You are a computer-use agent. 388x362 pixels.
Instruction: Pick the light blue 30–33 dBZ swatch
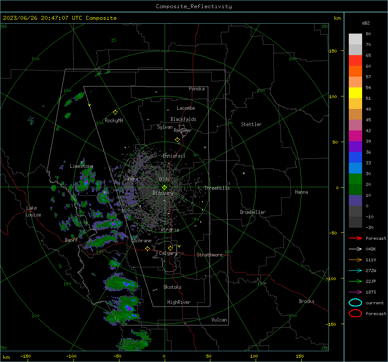click(355, 168)
